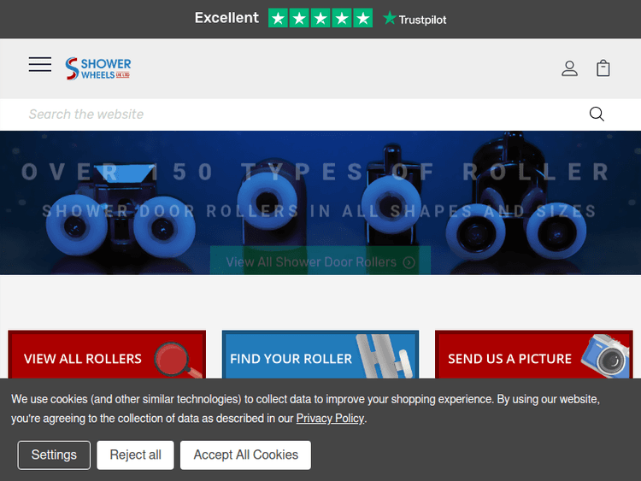Open the hamburger navigation menu

click(x=40, y=65)
